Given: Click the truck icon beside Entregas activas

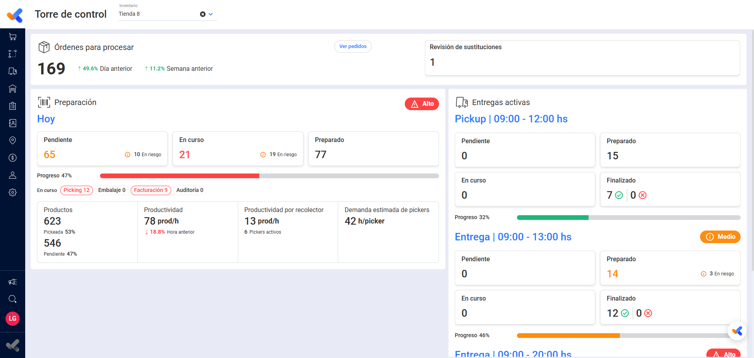Looking at the screenshot, I should (x=461, y=102).
